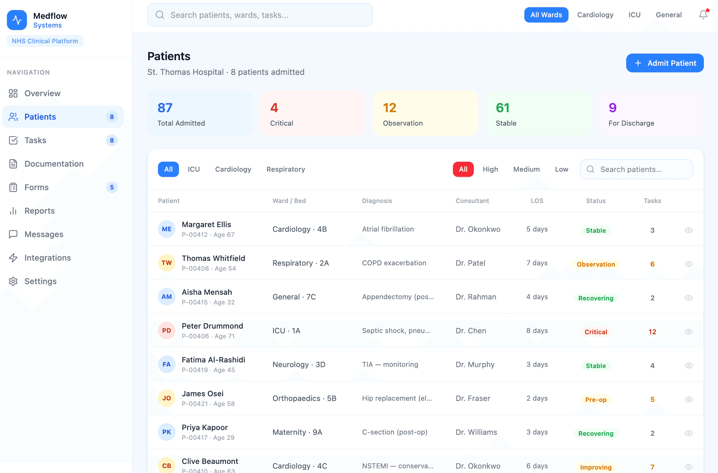Click the Forms badge showing 5
718x473 pixels.
(112, 187)
